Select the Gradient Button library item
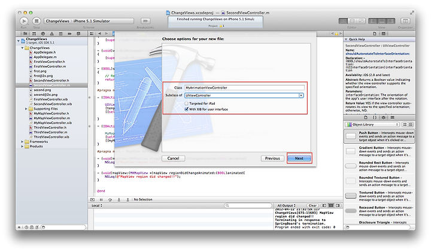431x252 pixels. click(x=379, y=151)
